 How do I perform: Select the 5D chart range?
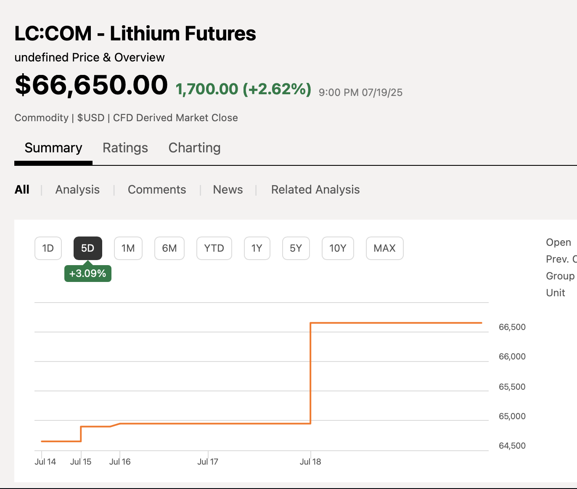(87, 248)
